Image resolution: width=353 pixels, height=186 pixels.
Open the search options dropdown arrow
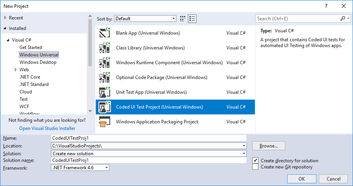[x=348, y=18]
